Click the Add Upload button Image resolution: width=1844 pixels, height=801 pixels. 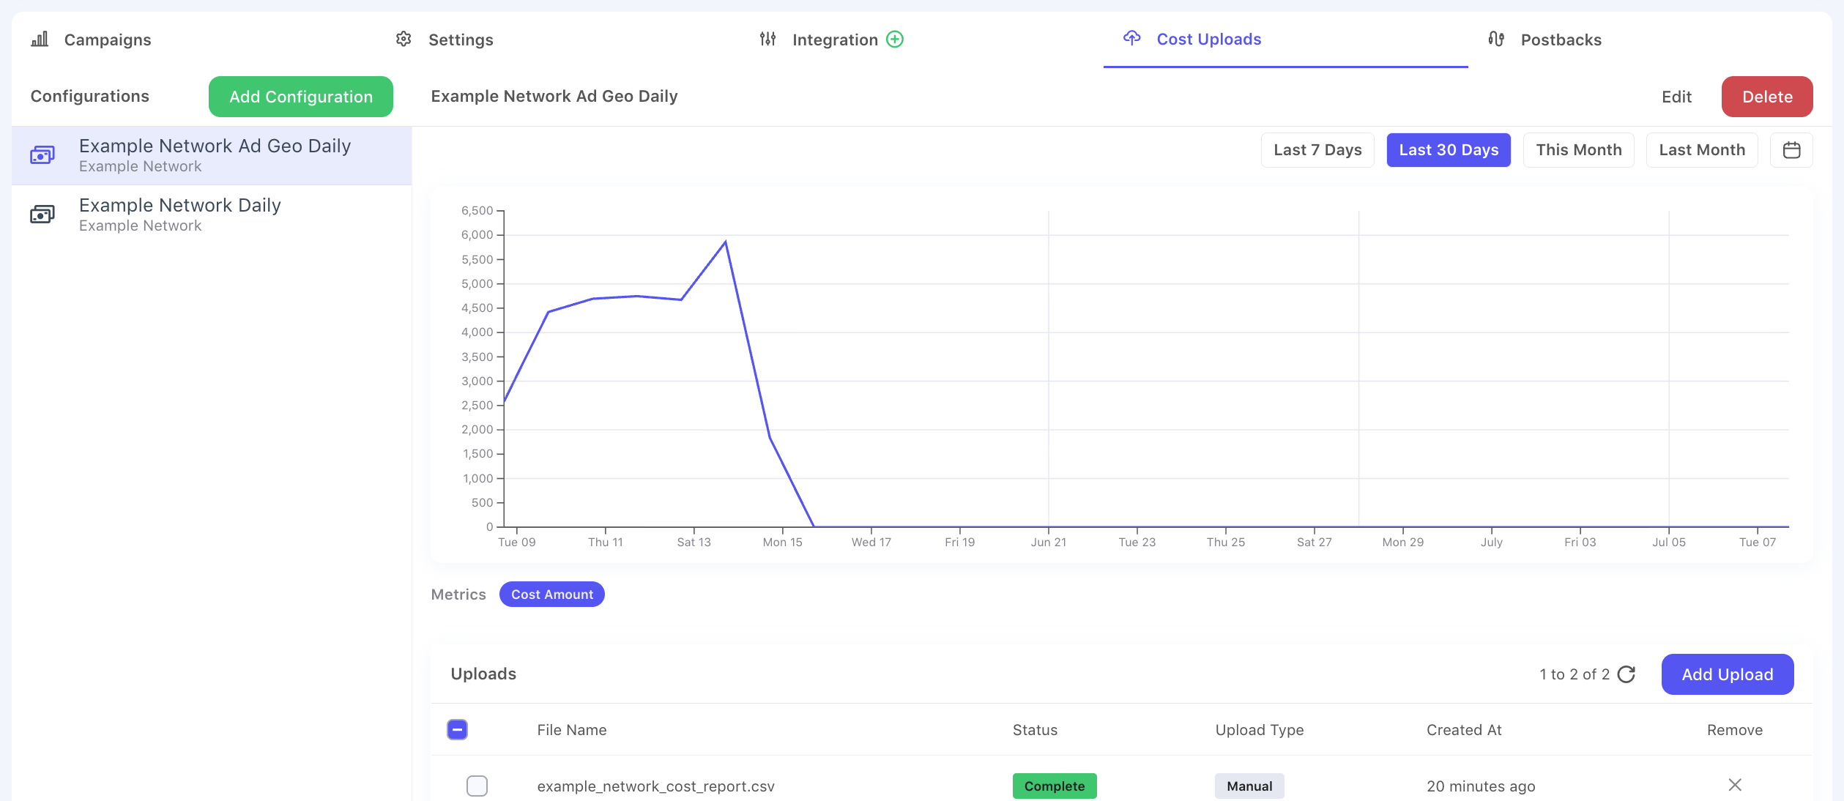(x=1728, y=674)
